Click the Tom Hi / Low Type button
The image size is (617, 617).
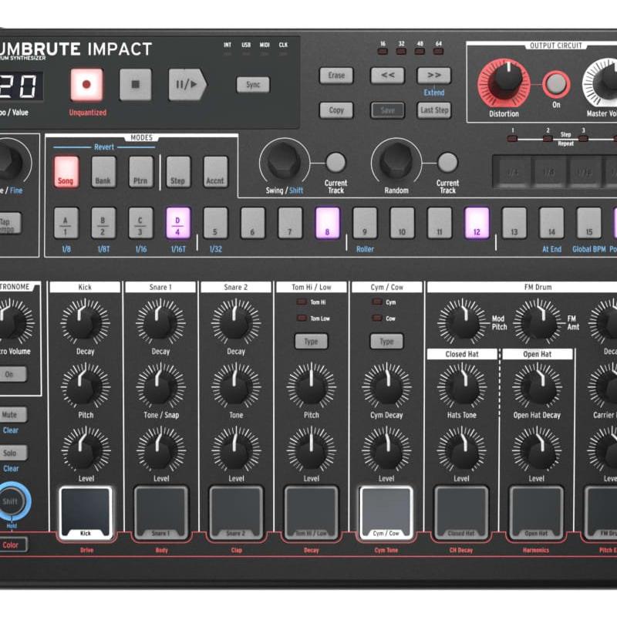click(312, 342)
